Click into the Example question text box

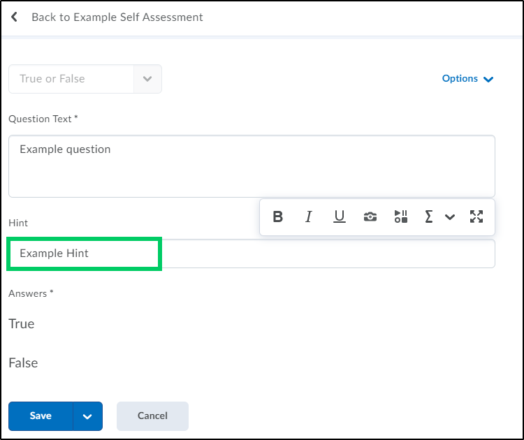[x=252, y=166]
